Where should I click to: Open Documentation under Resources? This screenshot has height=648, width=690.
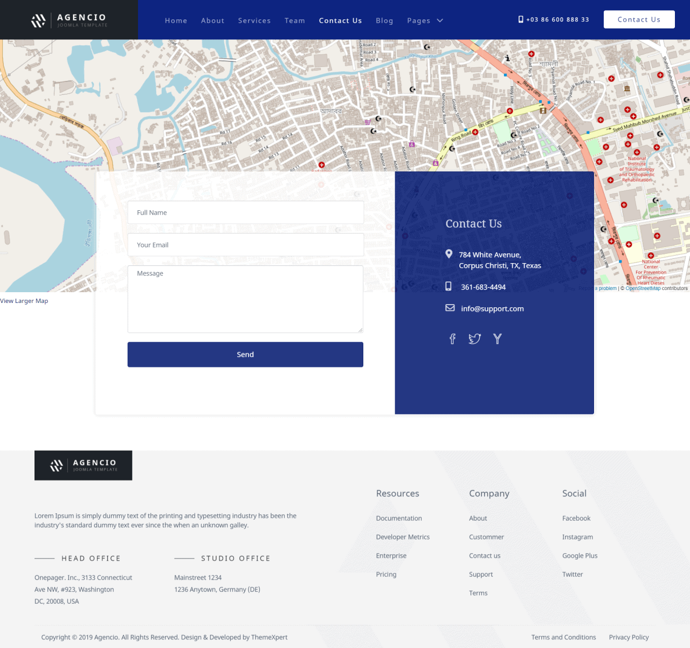pyautogui.click(x=399, y=518)
